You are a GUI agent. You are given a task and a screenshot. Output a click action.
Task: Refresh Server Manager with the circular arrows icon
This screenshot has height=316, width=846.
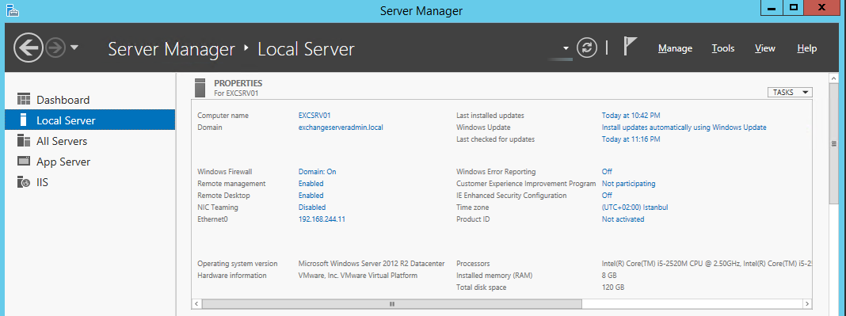[x=587, y=48]
